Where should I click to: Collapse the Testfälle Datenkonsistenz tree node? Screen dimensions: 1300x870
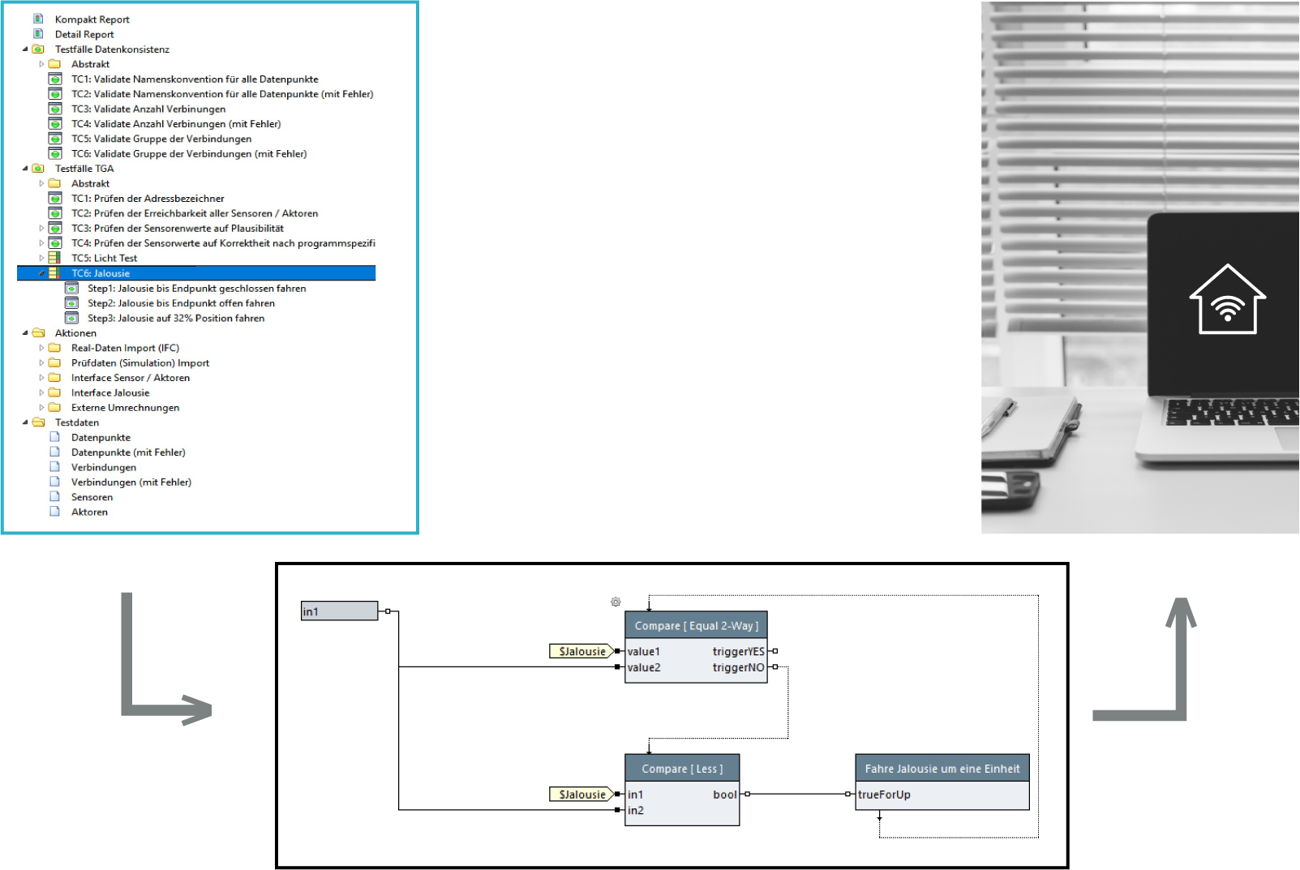pyautogui.click(x=25, y=49)
